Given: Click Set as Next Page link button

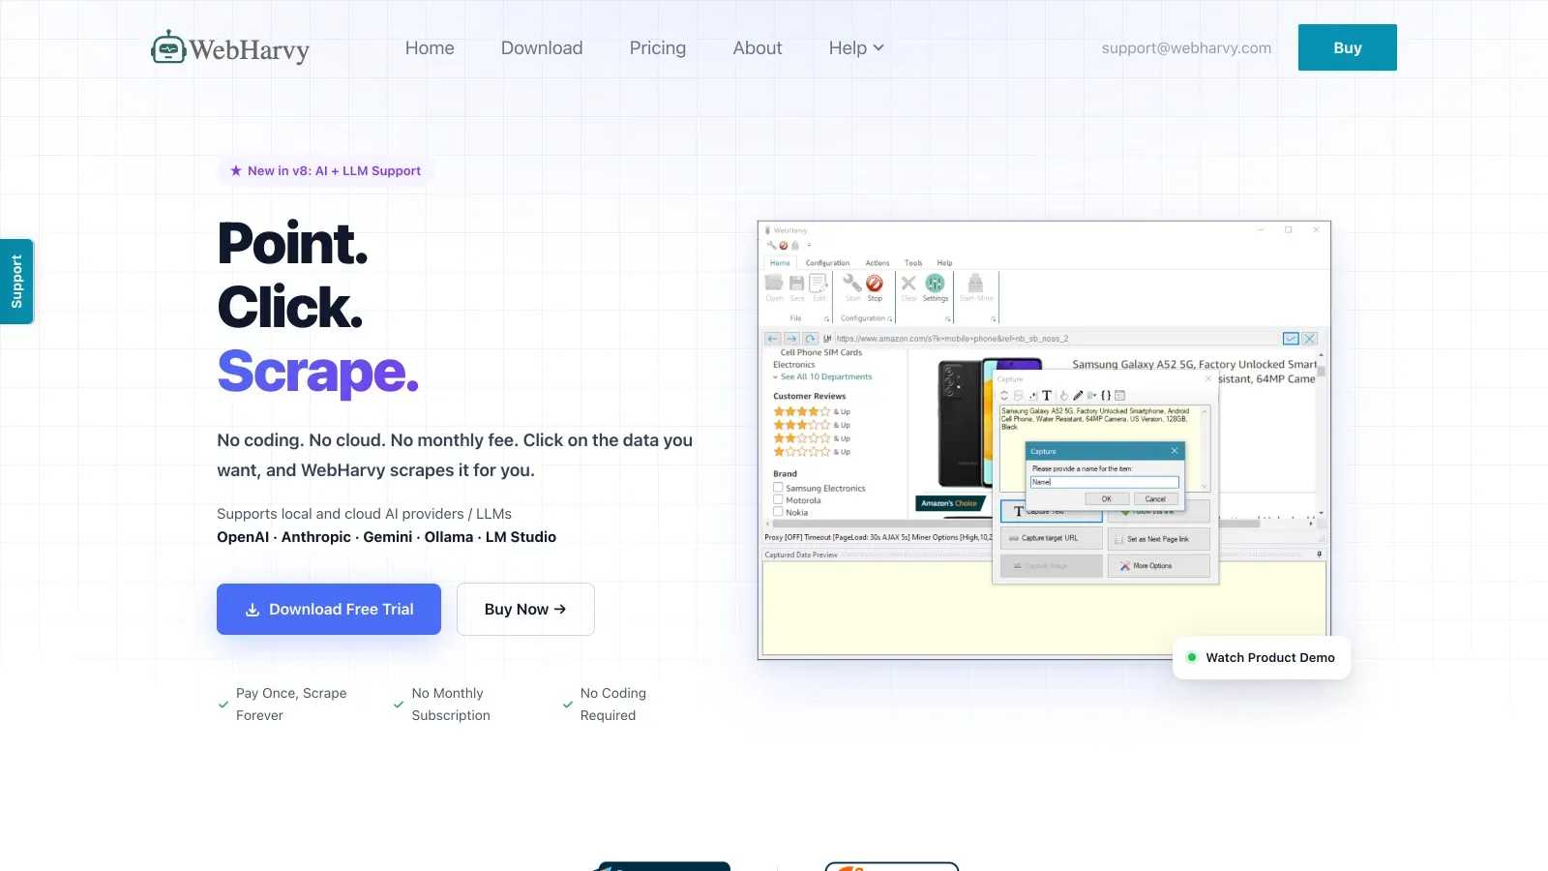Looking at the screenshot, I should pyautogui.click(x=1158, y=539).
